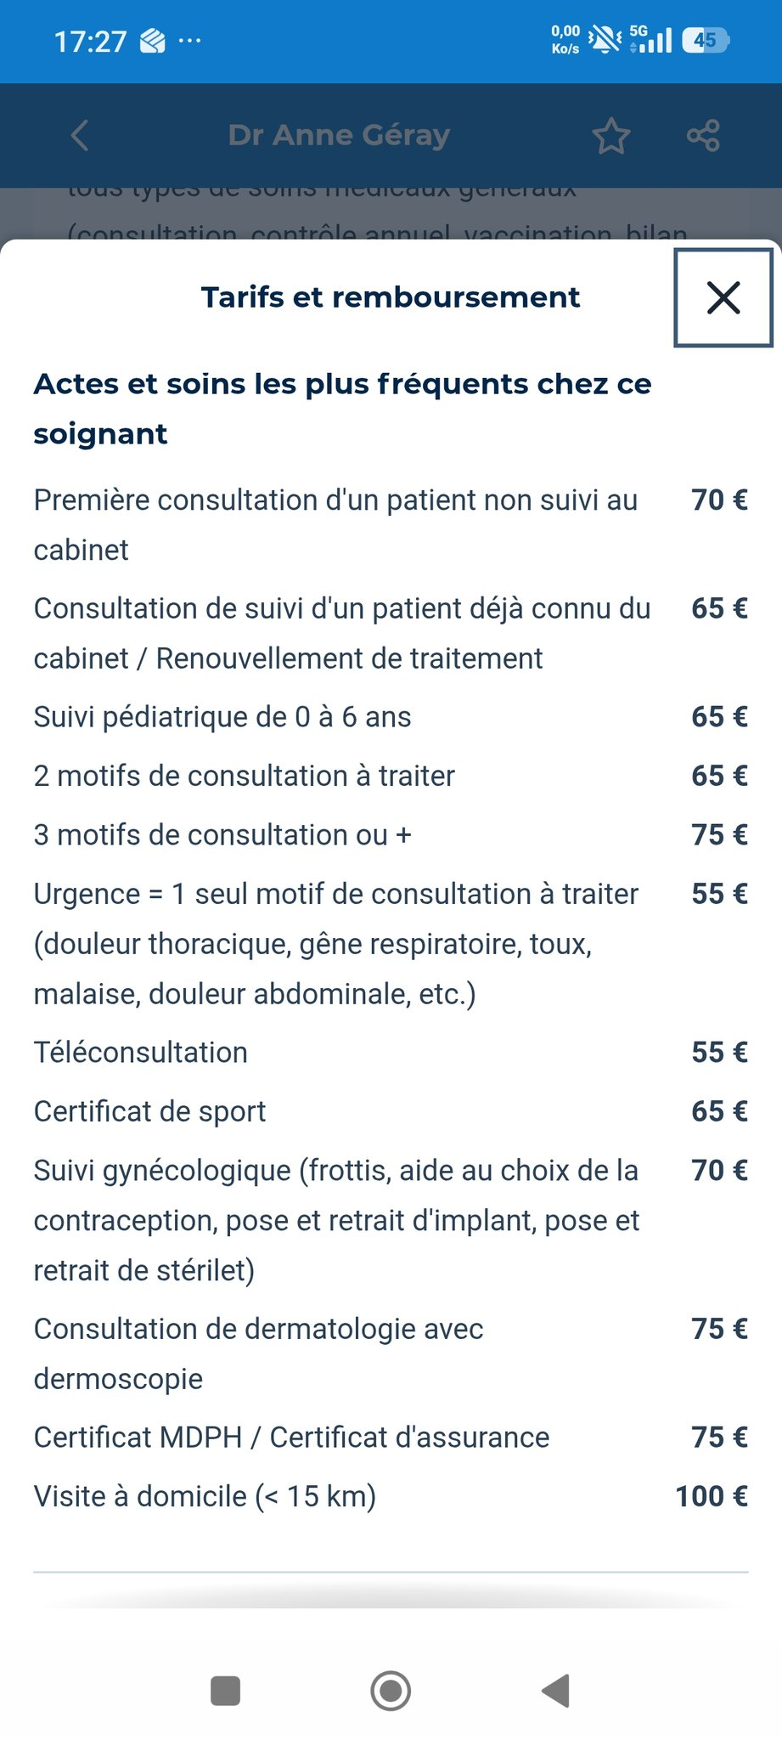Tap the Tarifs et remboursement heading
This screenshot has width=782, height=1740.
pos(391,297)
